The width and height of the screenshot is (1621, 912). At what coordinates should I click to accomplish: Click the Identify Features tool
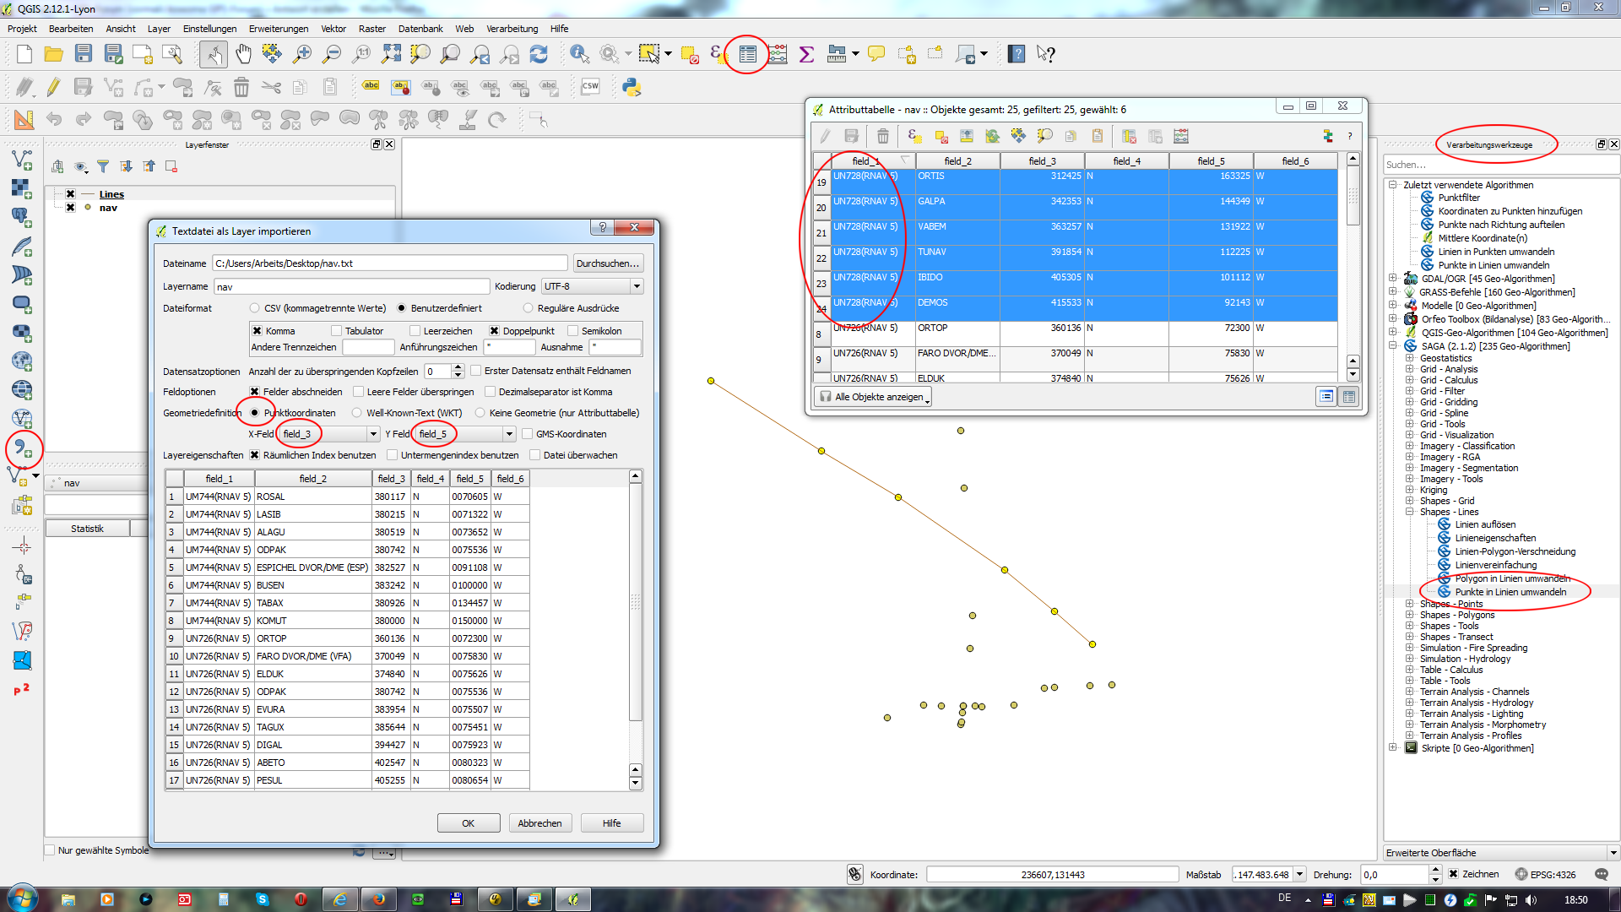click(579, 54)
